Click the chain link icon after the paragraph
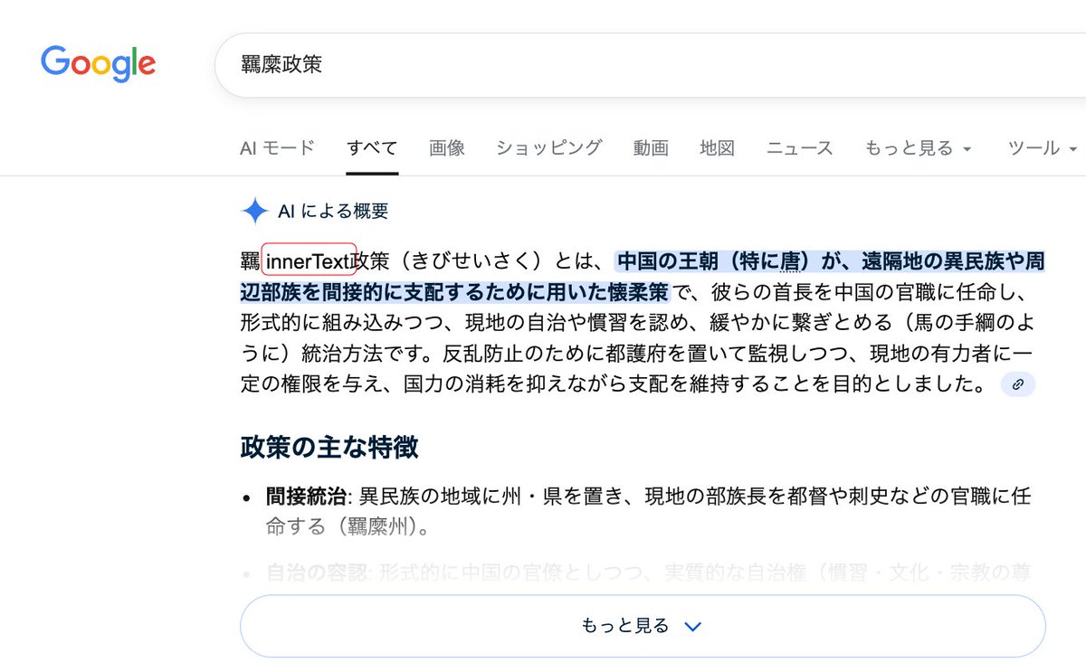The image size is (1086, 672). pyautogui.click(x=1017, y=384)
